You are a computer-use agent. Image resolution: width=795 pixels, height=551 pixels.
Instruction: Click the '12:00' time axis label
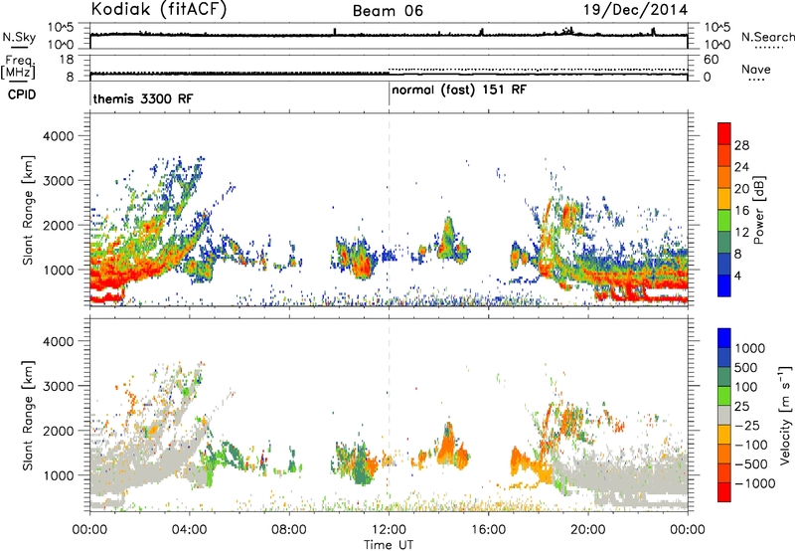coord(389,530)
